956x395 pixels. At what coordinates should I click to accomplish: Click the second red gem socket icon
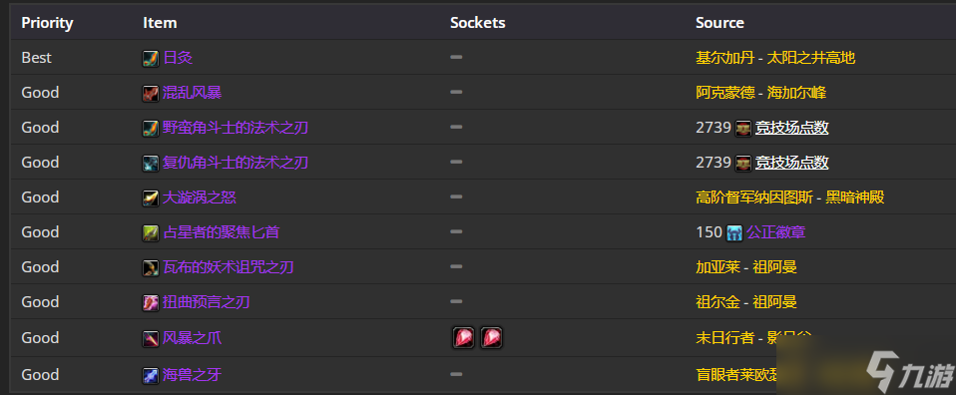click(x=491, y=338)
